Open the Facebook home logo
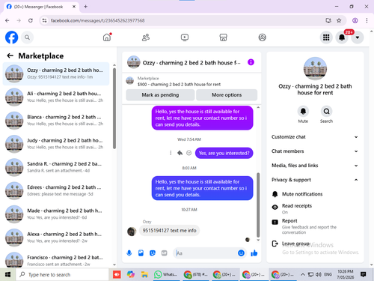This screenshot has width=374, height=281. coord(12,37)
